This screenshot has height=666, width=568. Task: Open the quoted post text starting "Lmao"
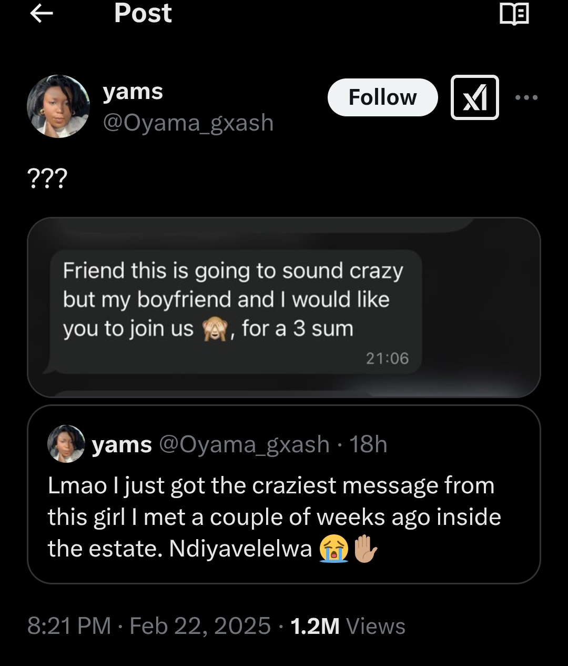[273, 516]
